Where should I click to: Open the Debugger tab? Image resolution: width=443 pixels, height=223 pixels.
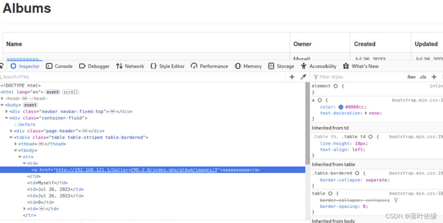click(x=94, y=66)
